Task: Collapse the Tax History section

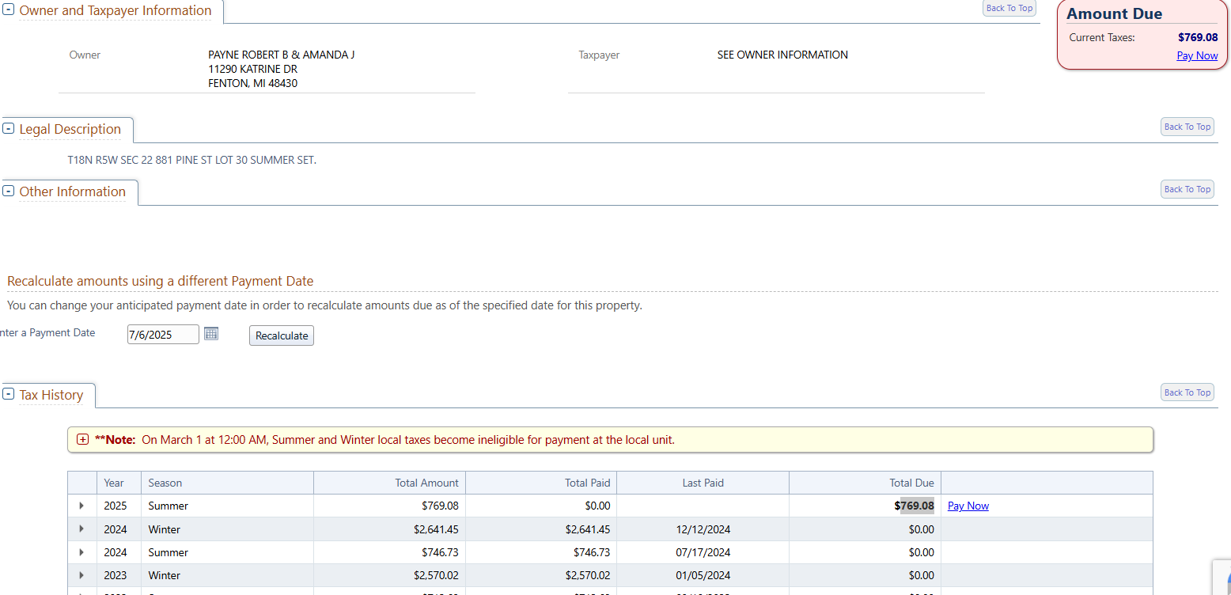Action: pos(9,395)
